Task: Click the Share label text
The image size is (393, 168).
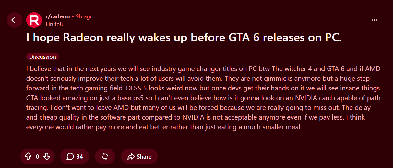Action: click(x=144, y=157)
